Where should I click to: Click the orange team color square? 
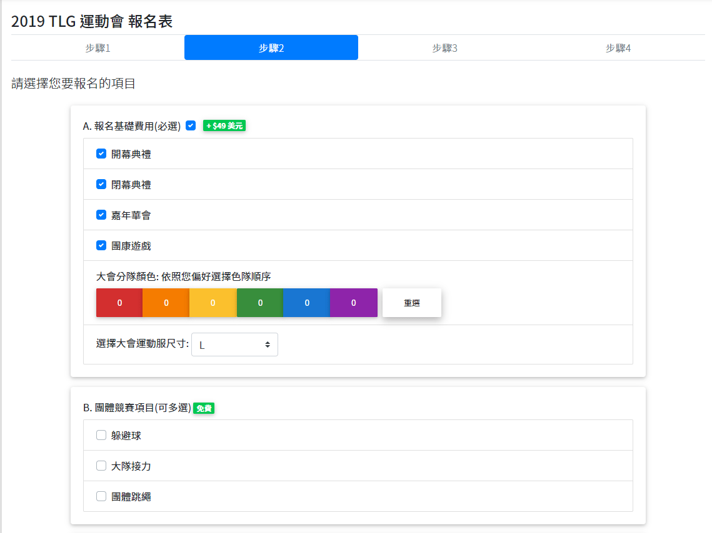coord(166,303)
